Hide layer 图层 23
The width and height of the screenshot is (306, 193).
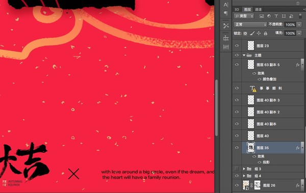[237, 46]
